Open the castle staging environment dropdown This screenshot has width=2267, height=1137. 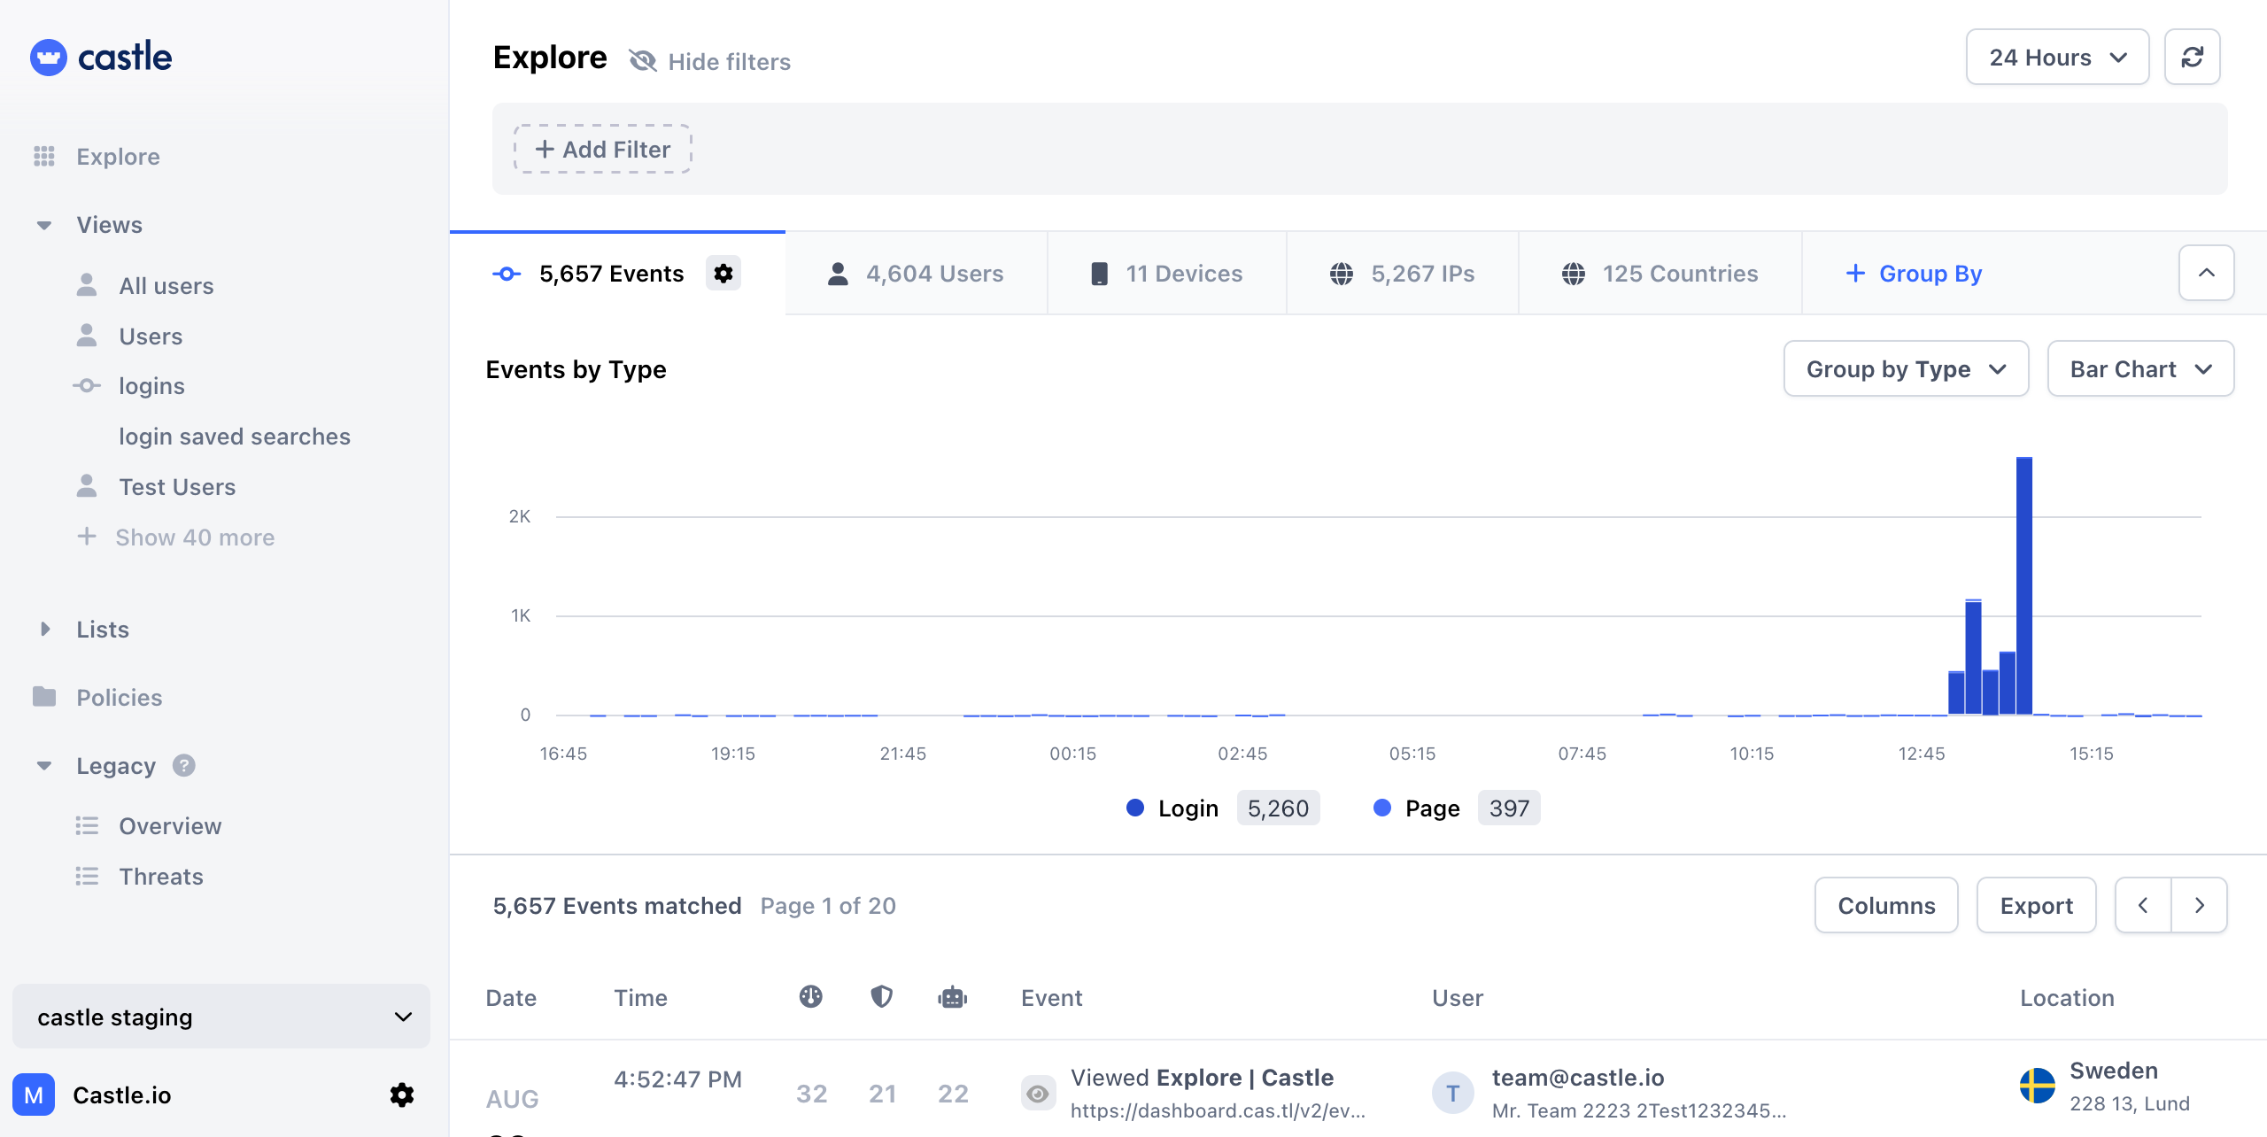(221, 1016)
